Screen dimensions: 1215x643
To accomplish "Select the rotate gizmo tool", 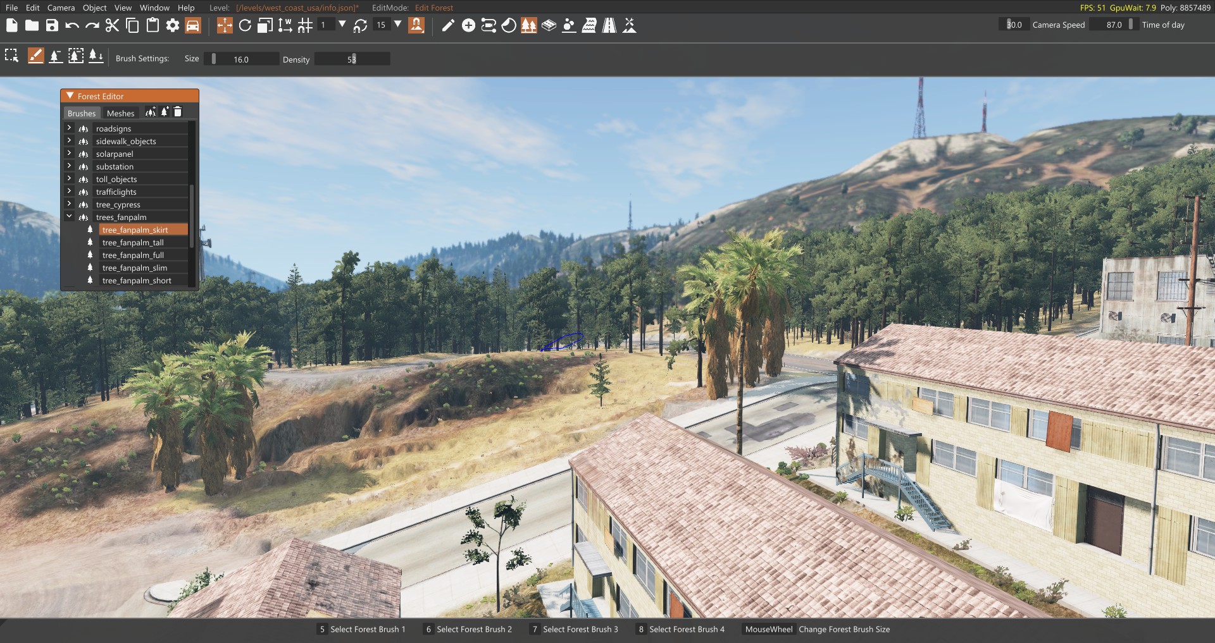I will tap(245, 25).
